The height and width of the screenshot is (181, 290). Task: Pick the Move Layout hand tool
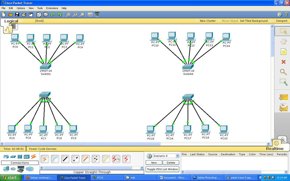click(283, 41)
